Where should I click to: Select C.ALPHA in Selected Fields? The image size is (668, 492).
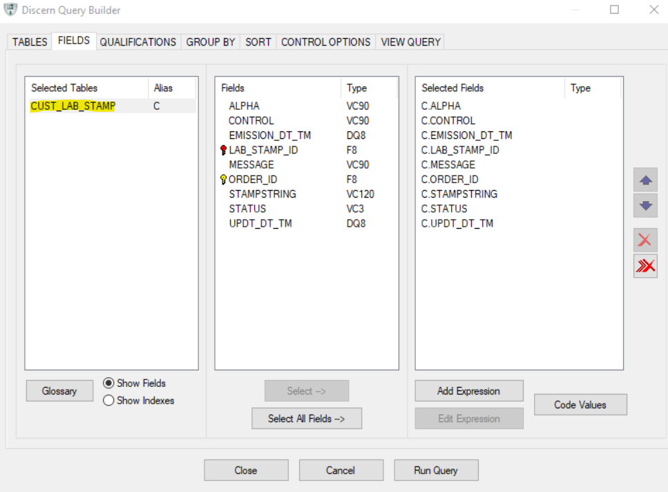click(441, 106)
